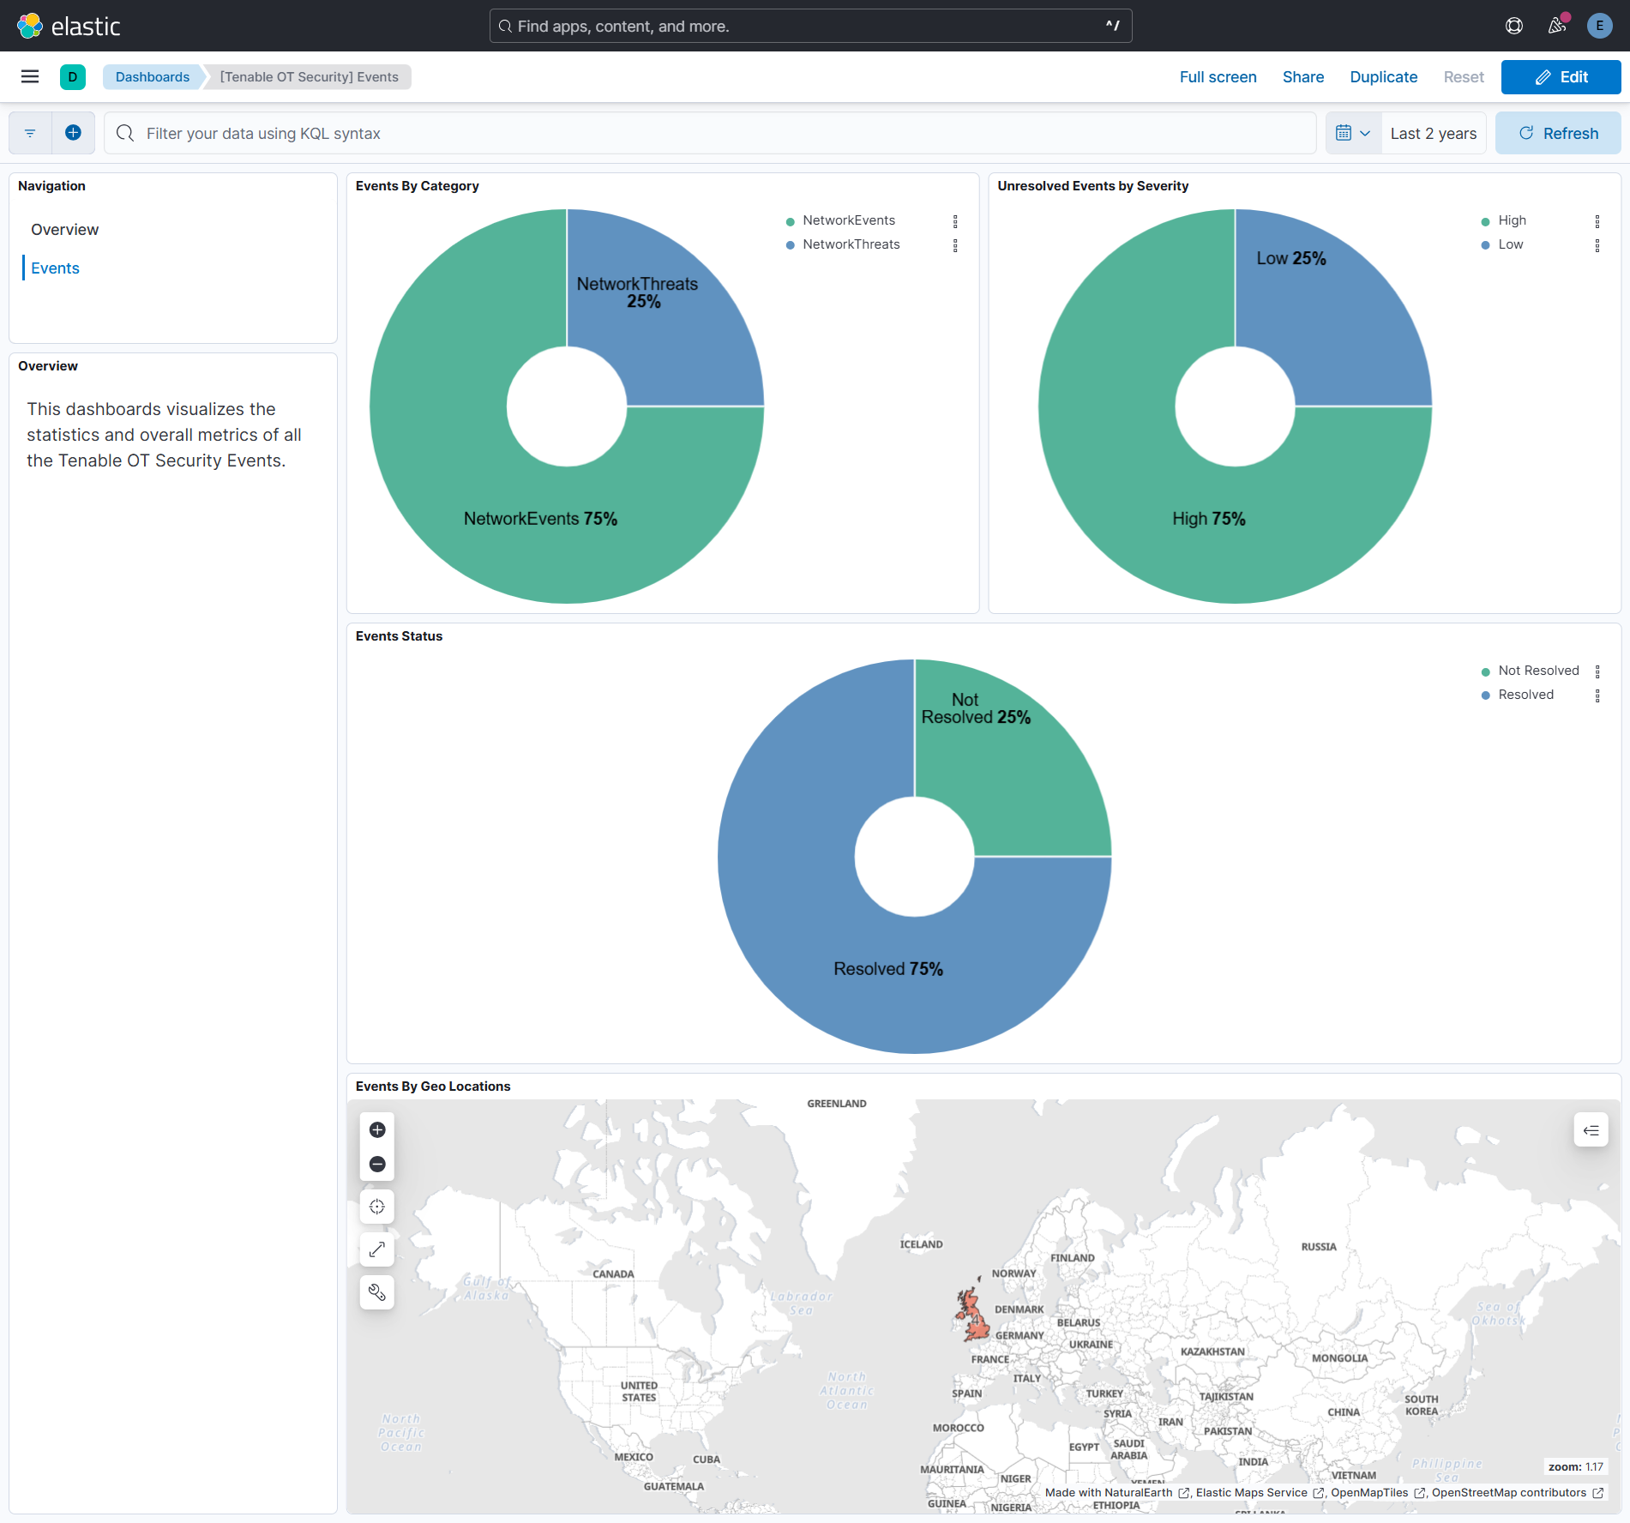This screenshot has height=1523, width=1630.
Task: Open NetworkThreats legend options menu
Action: tap(955, 245)
